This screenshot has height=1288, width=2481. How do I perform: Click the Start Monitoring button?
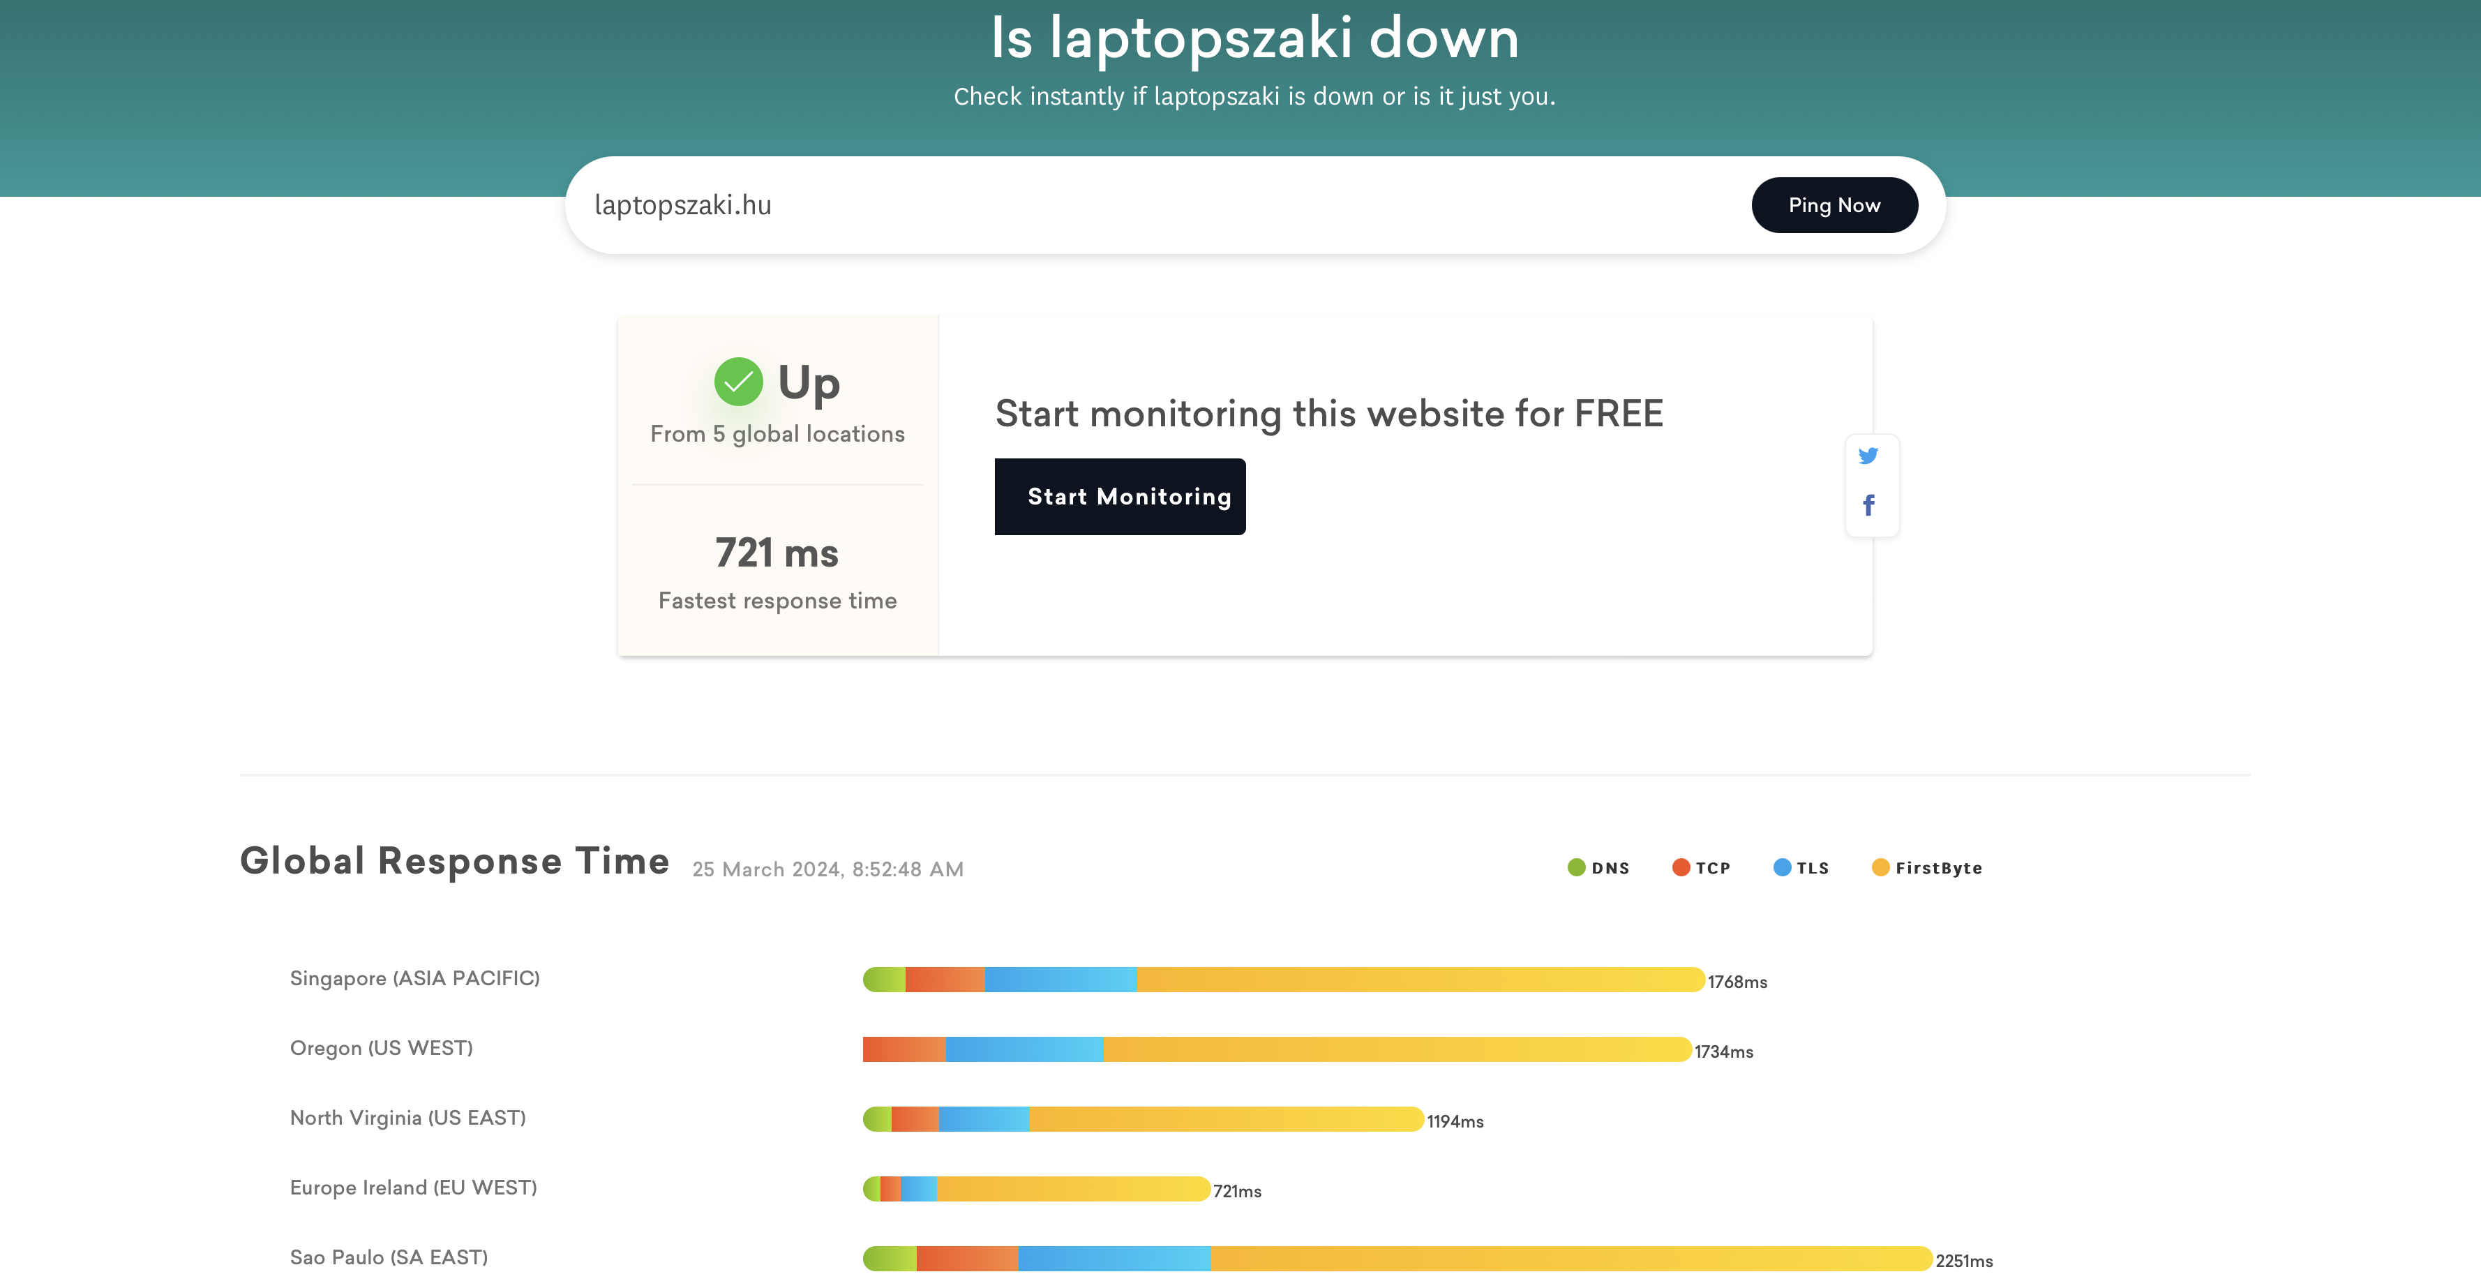click(x=1119, y=497)
